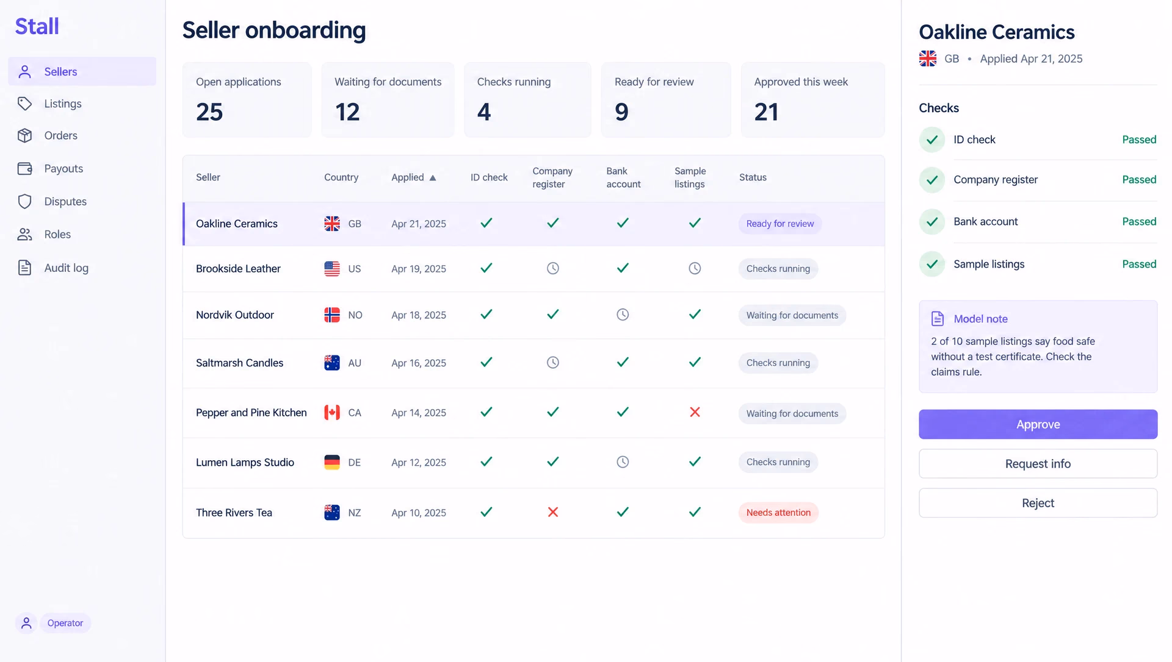1172x662 pixels.
Task: Open the Roles people icon
Action: pyautogui.click(x=24, y=235)
